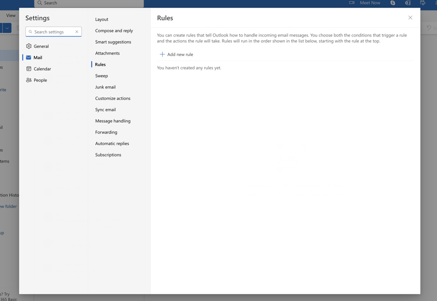Select the General settings gear icon

[x=29, y=46]
